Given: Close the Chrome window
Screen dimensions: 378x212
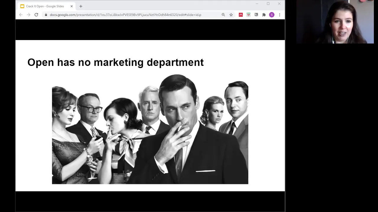Looking at the screenshot, I should [x=279, y=4].
